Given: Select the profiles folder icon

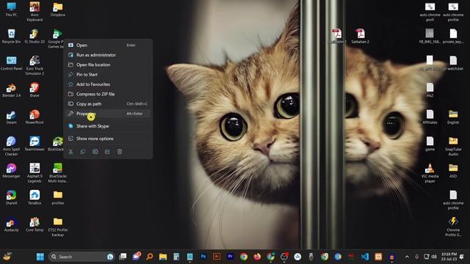Looking at the screenshot, I should click(58, 198).
